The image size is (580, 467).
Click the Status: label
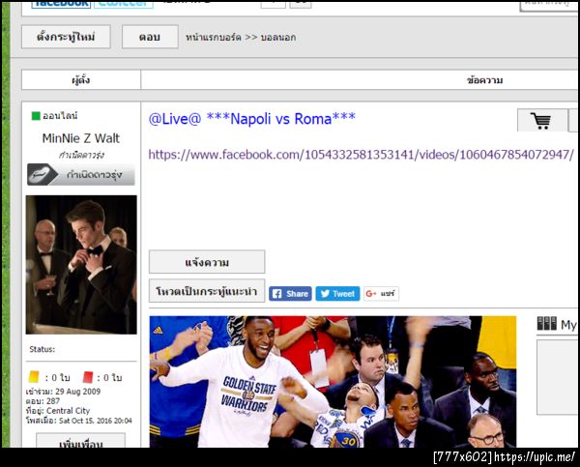coord(43,349)
